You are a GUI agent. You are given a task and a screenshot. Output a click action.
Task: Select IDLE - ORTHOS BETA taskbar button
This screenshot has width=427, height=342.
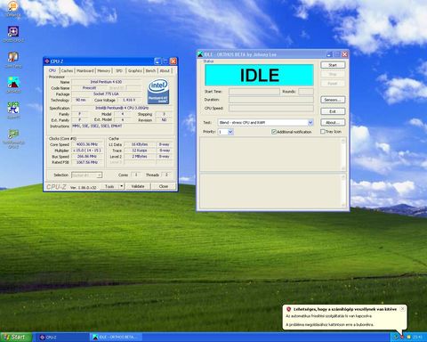coord(117,338)
